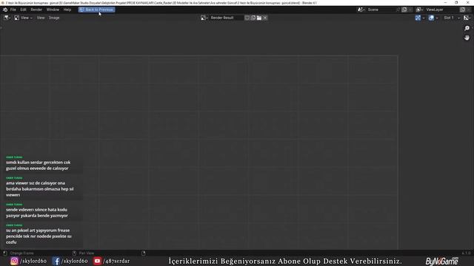Screen dimensions: 474x266
Task: Open the Image menu in the image editor header
Action: pos(54,18)
